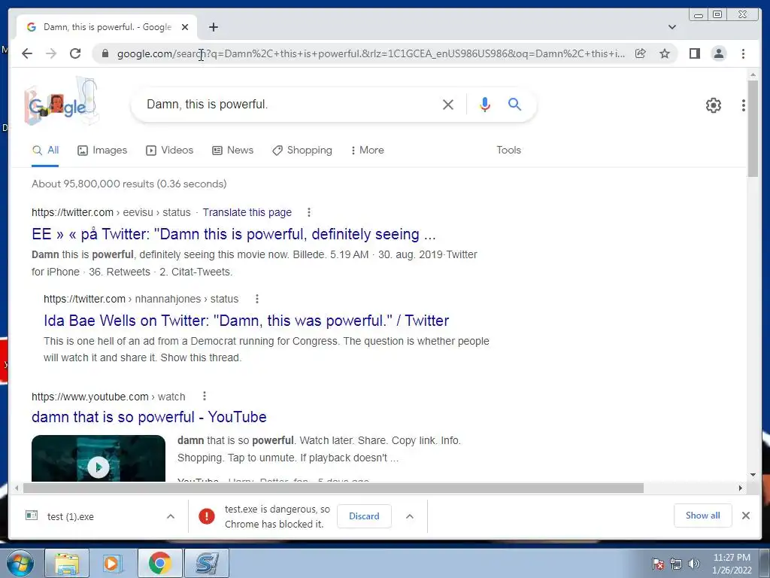Click the scroll right arrow
This screenshot has height=578, width=770.
(x=741, y=488)
